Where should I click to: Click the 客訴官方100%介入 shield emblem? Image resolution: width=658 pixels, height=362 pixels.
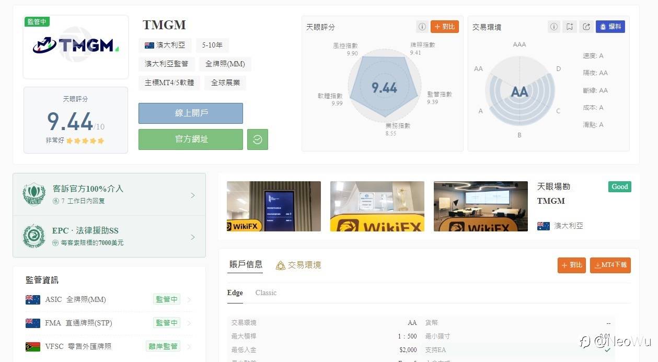tap(34, 194)
